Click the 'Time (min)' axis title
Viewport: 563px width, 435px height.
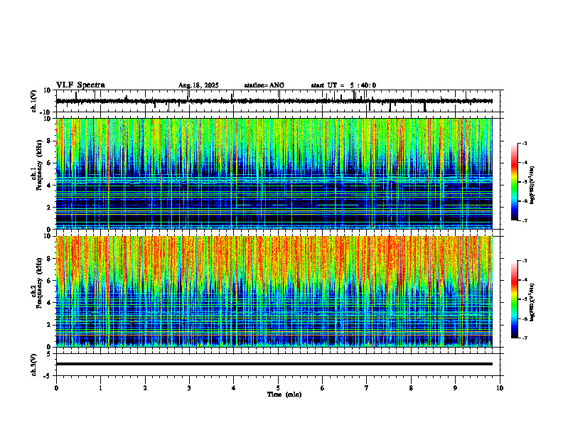pyautogui.click(x=284, y=394)
